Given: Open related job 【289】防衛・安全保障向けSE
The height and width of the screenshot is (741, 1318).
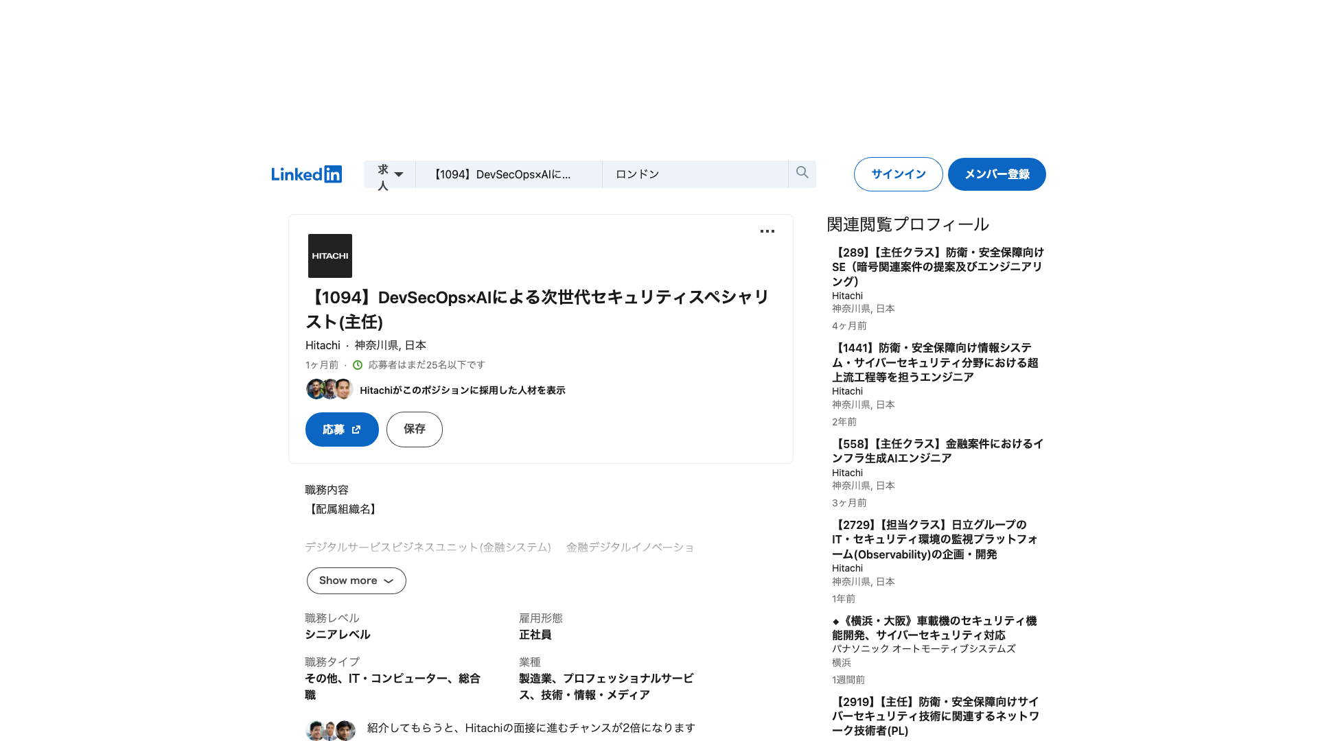Looking at the screenshot, I should [x=938, y=267].
